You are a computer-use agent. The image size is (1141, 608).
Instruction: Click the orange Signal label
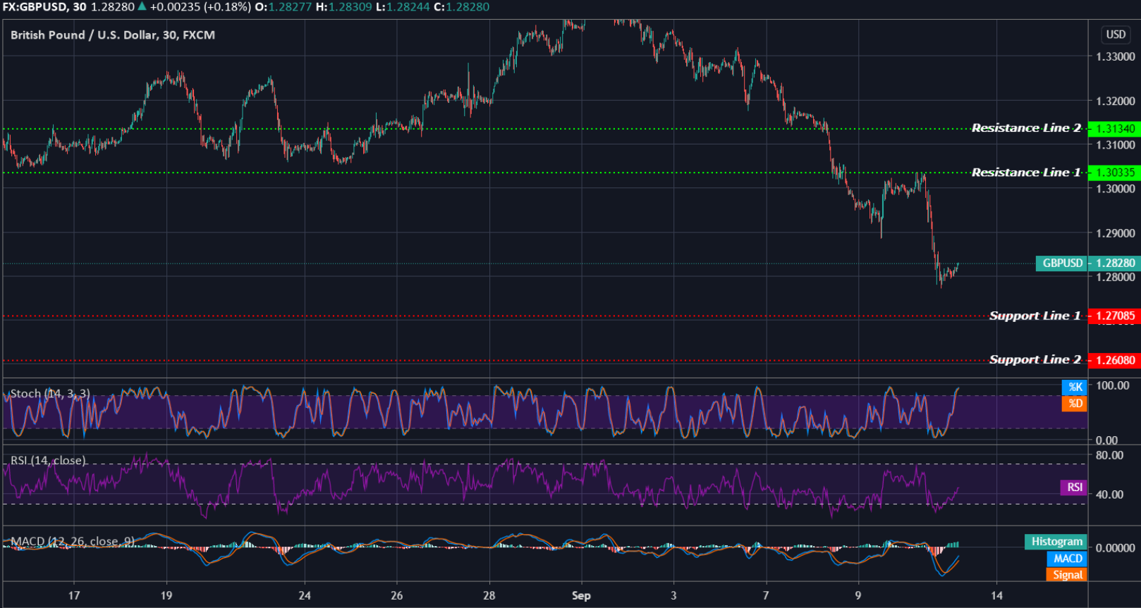pos(1067,575)
